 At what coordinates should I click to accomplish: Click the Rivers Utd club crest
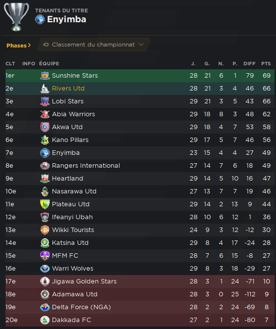coord(45,89)
